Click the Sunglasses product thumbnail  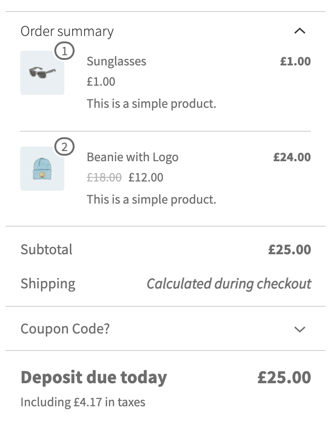tap(42, 73)
